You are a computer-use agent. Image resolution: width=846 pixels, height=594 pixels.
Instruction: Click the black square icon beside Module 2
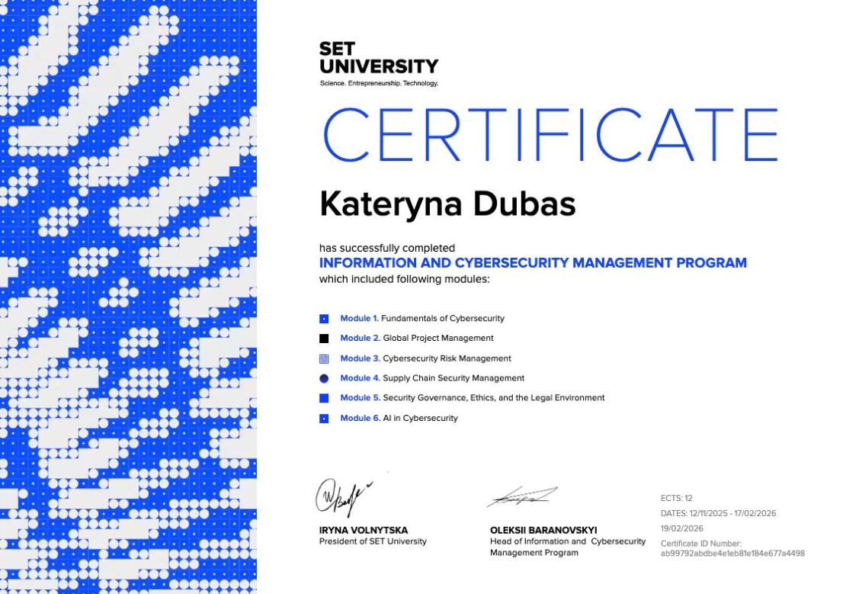click(x=324, y=339)
